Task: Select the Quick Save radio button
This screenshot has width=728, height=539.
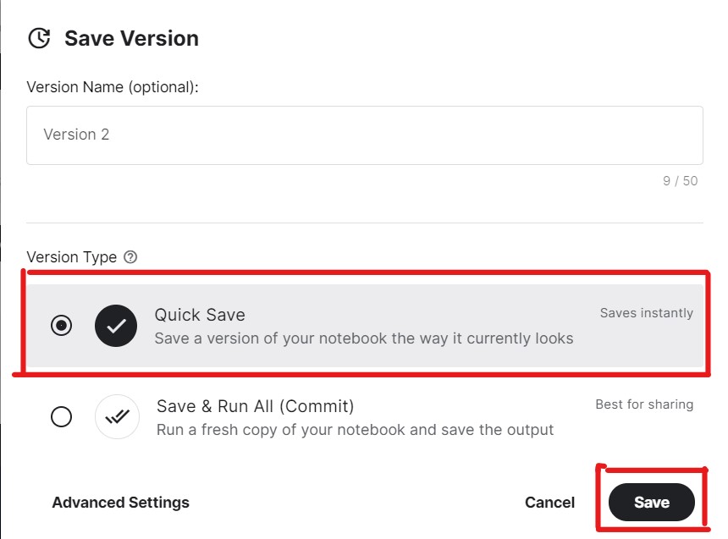Action: (x=61, y=326)
